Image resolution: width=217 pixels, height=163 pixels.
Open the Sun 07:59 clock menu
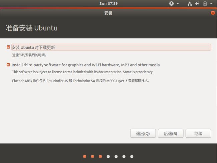coord(108,3)
